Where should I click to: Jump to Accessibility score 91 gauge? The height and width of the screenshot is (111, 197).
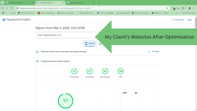click(90, 71)
